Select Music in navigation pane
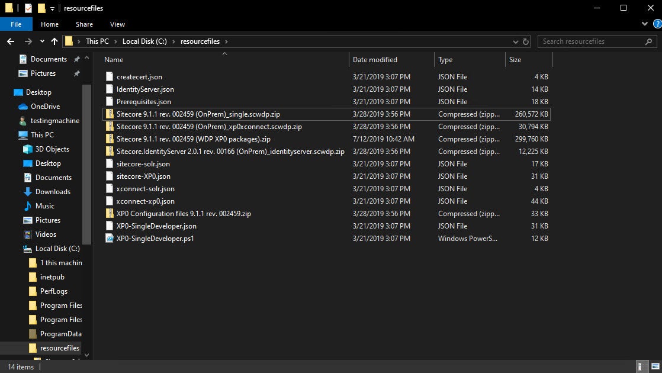The image size is (662, 373). click(45, 206)
